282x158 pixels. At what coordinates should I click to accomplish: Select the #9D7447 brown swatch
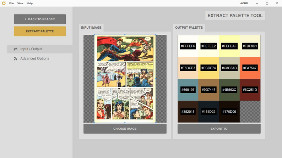208,90
